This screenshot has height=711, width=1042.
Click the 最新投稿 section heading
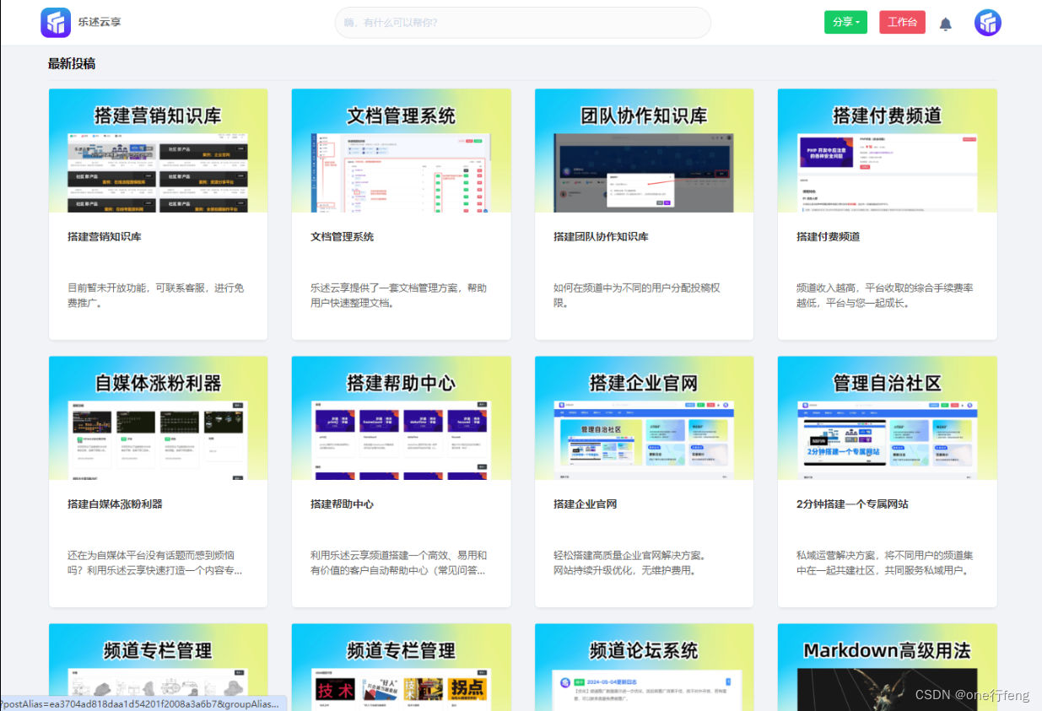(x=72, y=63)
